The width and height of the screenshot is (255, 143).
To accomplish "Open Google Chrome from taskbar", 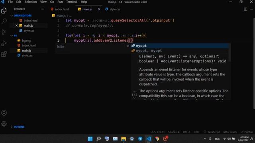I will (x=157, y=139).
